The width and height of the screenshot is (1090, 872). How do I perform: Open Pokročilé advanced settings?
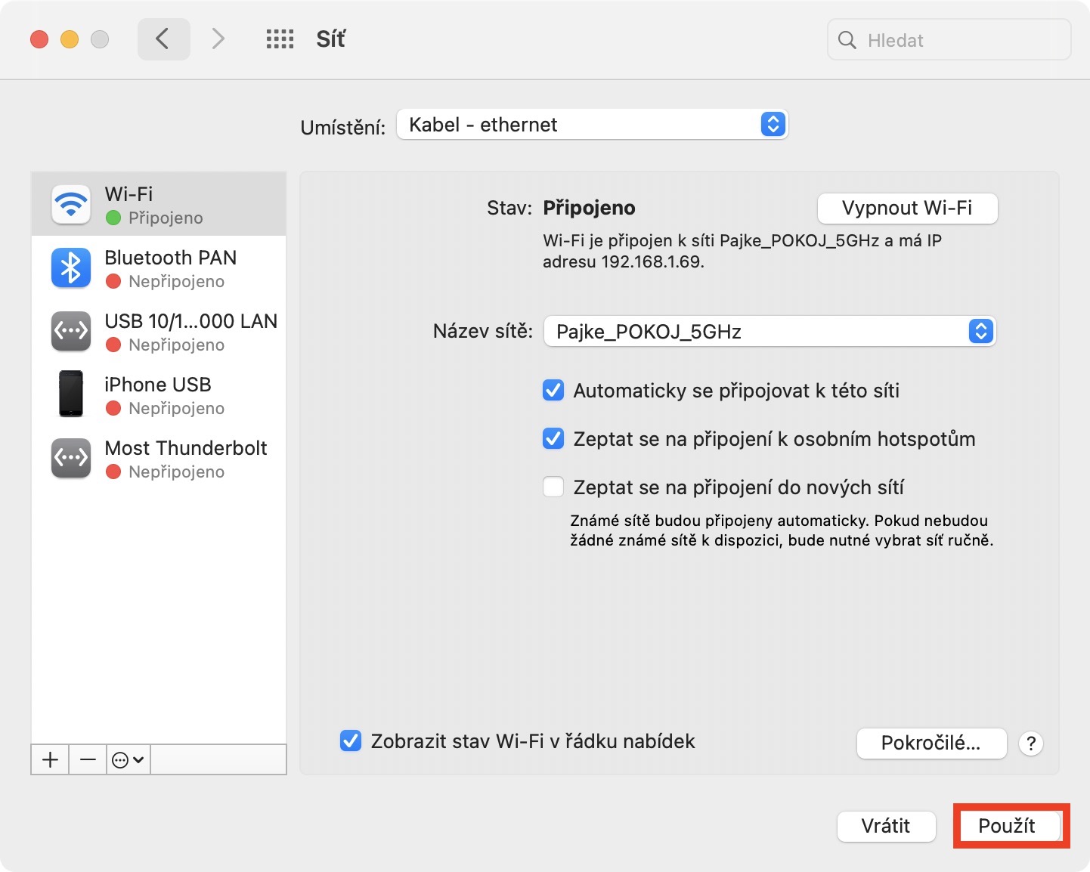pyautogui.click(x=931, y=744)
